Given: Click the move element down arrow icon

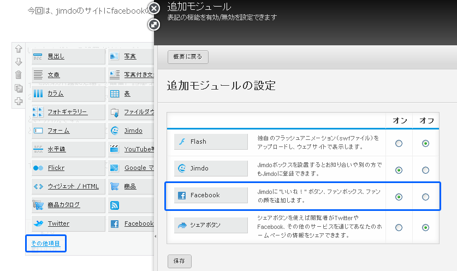Looking at the screenshot, I should click(19, 62).
